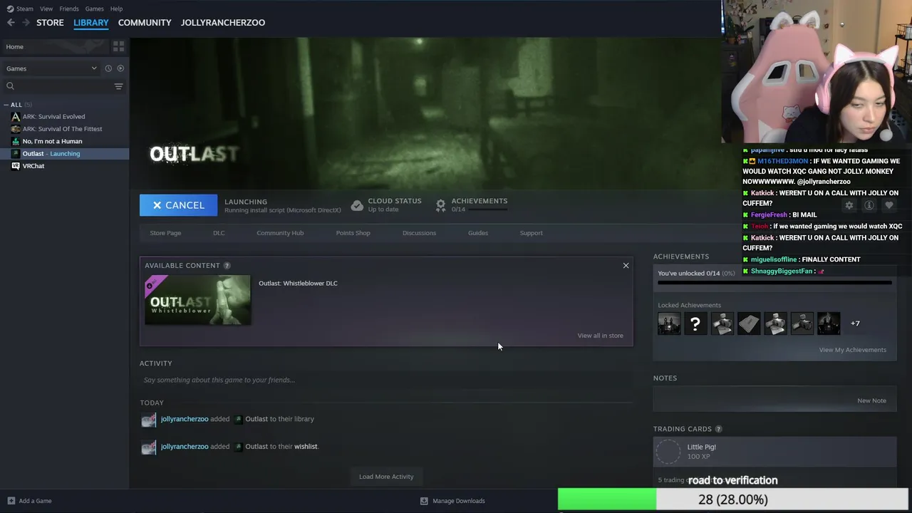The height and width of the screenshot is (513, 912).
Task: Open the Guides link
Action: click(478, 233)
